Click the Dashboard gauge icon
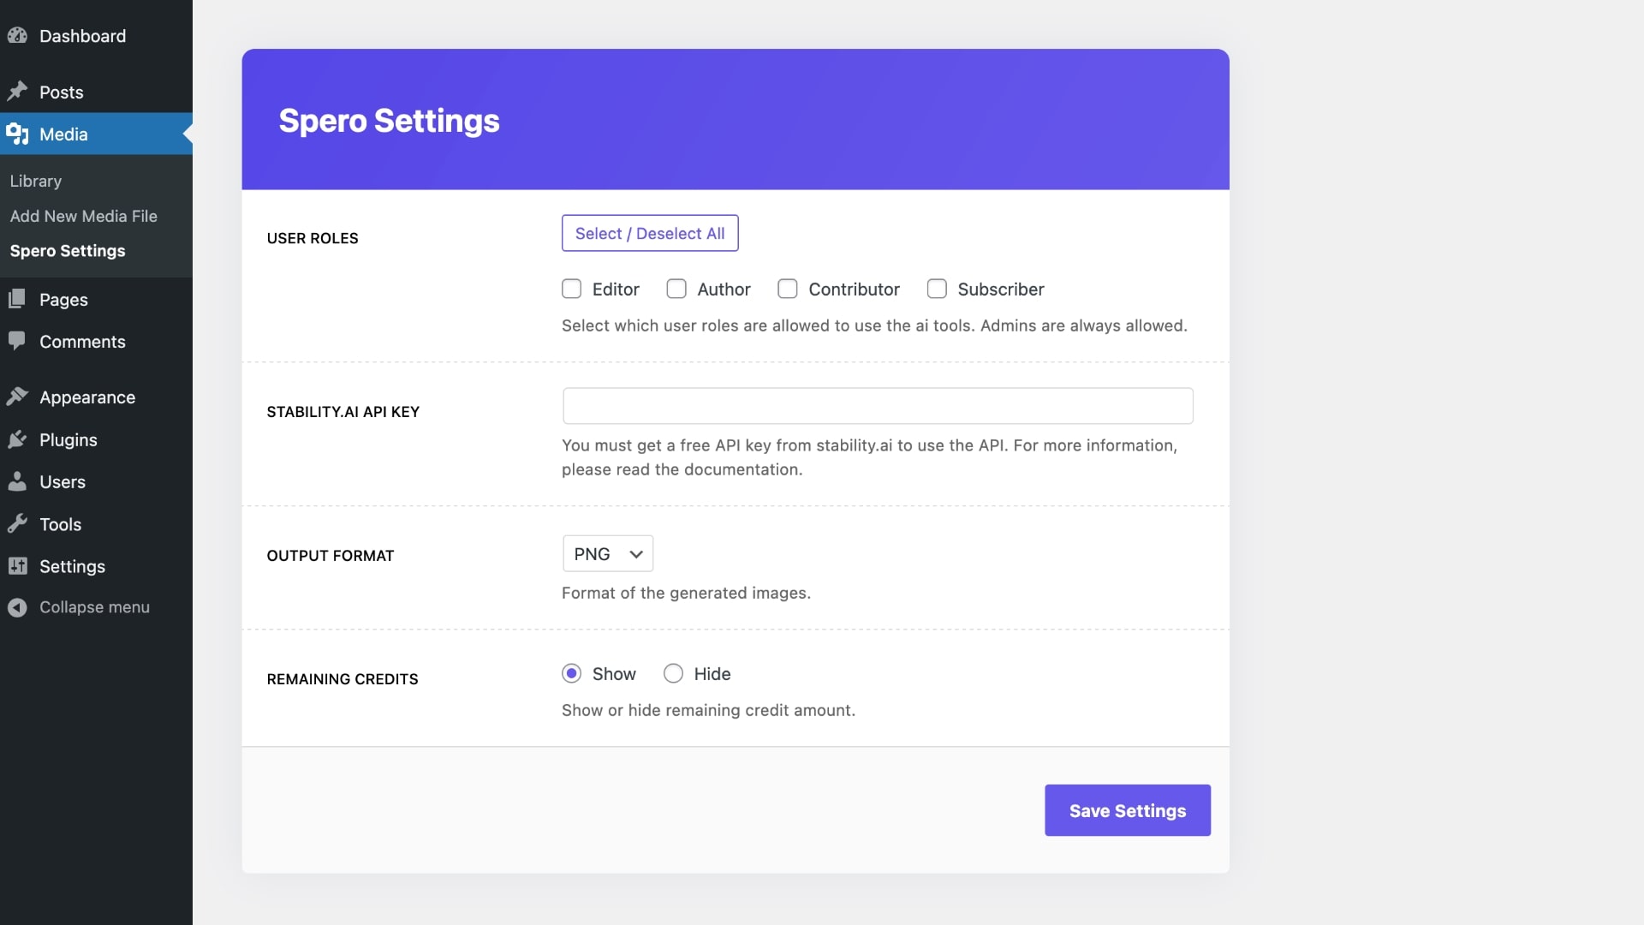The height and width of the screenshot is (925, 1644). pos(17,36)
